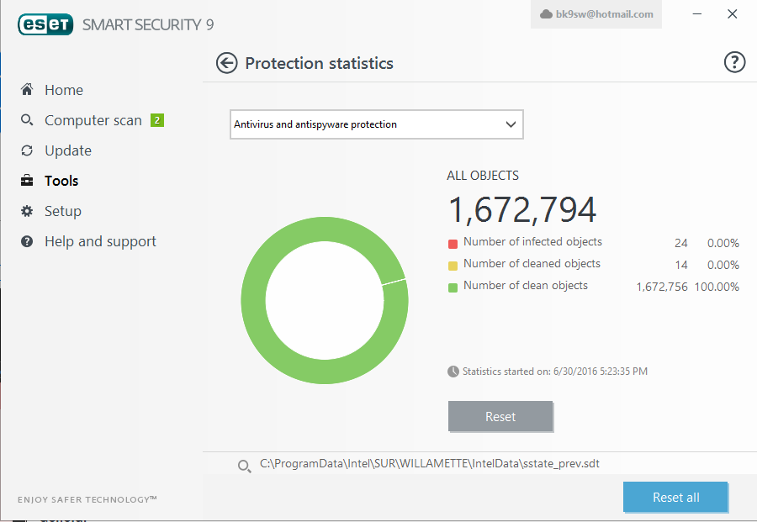Click the yellow cleaned objects swatch
This screenshot has width=757, height=522.
[x=453, y=266]
